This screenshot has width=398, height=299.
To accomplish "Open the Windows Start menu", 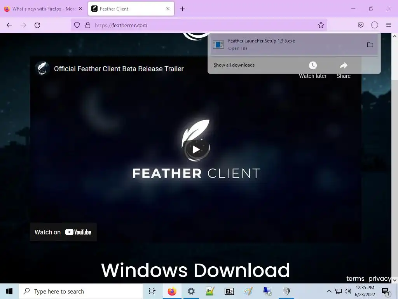I will pyautogui.click(x=9, y=291).
